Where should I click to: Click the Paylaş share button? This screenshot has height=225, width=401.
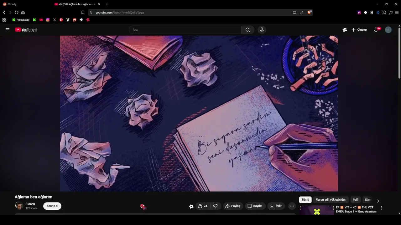point(233,206)
